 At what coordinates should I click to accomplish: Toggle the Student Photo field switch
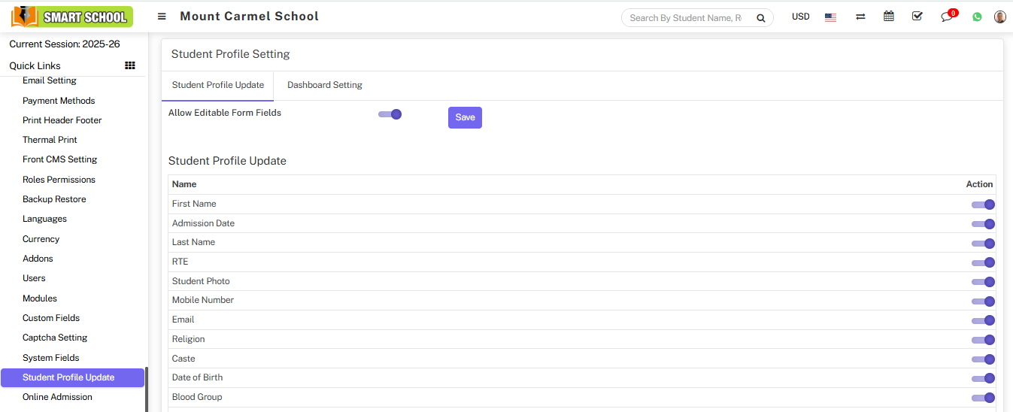click(983, 282)
